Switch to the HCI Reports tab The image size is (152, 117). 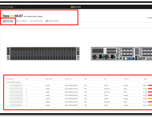click(x=22, y=21)
